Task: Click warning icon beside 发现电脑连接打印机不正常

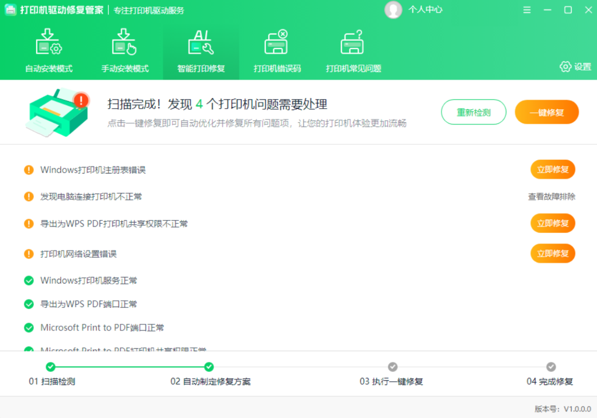Action: click(29, 197)
